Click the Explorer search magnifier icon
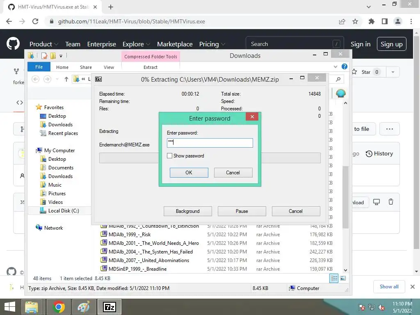The image size is (420, 315). 338,79
